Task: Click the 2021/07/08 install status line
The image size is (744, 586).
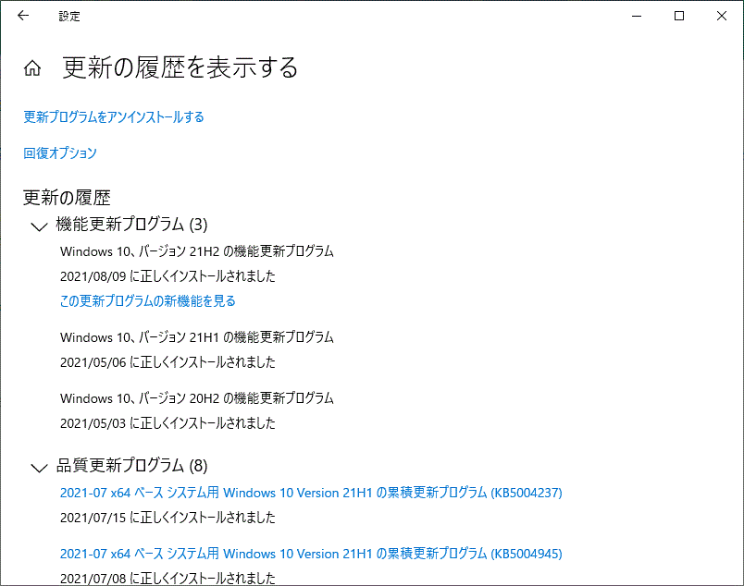Action: point(167,578)
